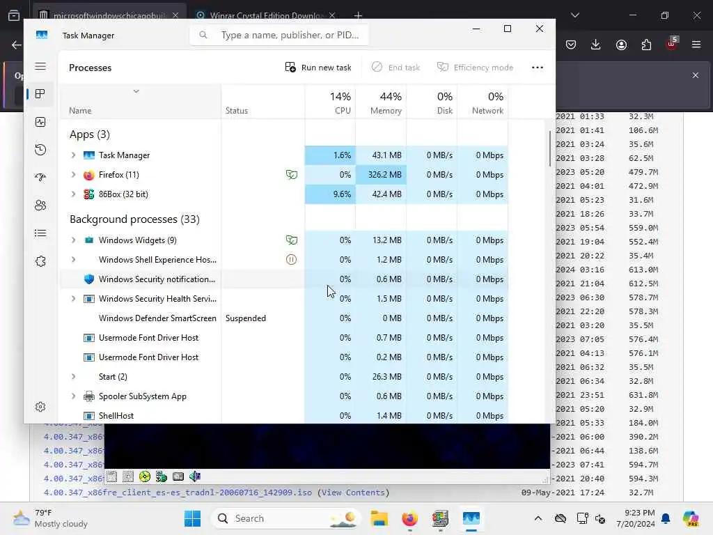Click the suspended pause icon for Shell Experience Host
Viewport: 713px width, 535px height.
[292, 259]
